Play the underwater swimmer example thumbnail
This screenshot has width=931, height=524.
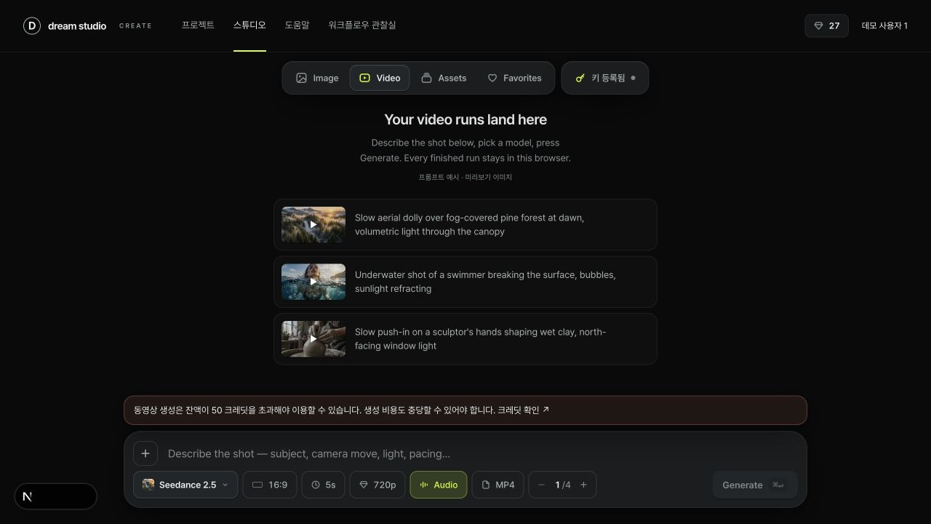click(x=313, y=282)
